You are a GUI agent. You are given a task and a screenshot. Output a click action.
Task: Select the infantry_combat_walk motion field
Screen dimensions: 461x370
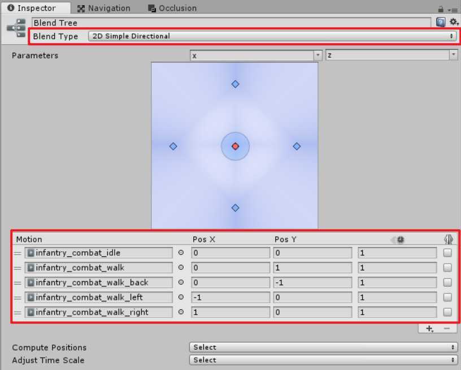[98, 268]
